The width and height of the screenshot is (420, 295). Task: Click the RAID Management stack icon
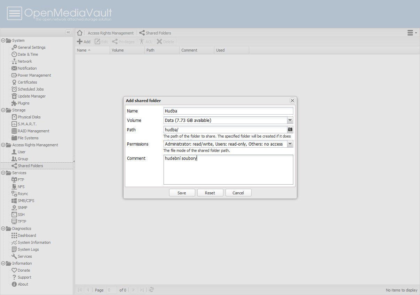(x=14, y=131)
